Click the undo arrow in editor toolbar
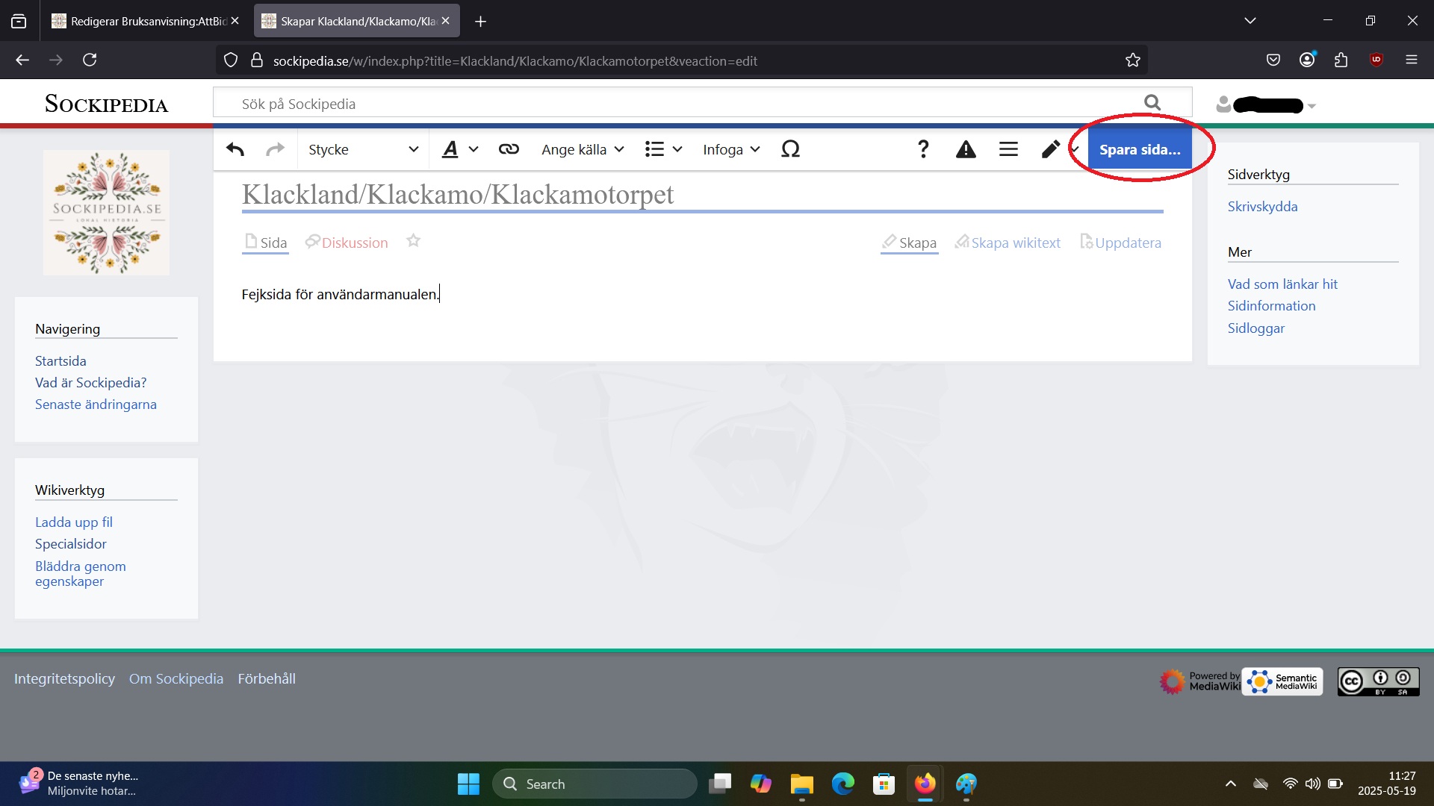 [x=235, y=149]
